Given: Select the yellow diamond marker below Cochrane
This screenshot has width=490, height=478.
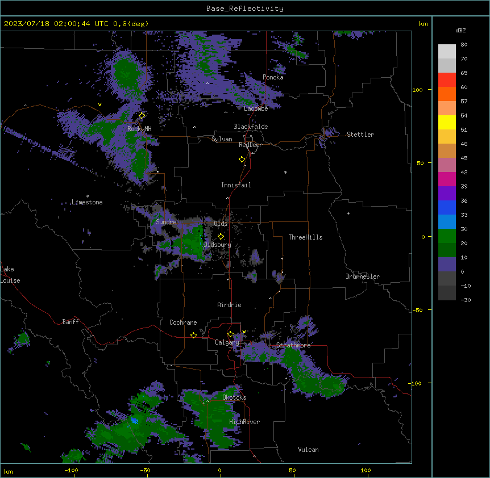Looking at the screenshot, I should [194, 335].
